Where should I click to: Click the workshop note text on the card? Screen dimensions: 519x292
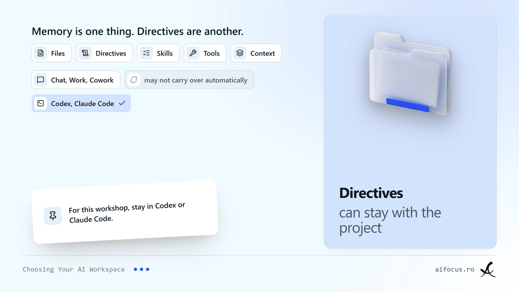127,213
